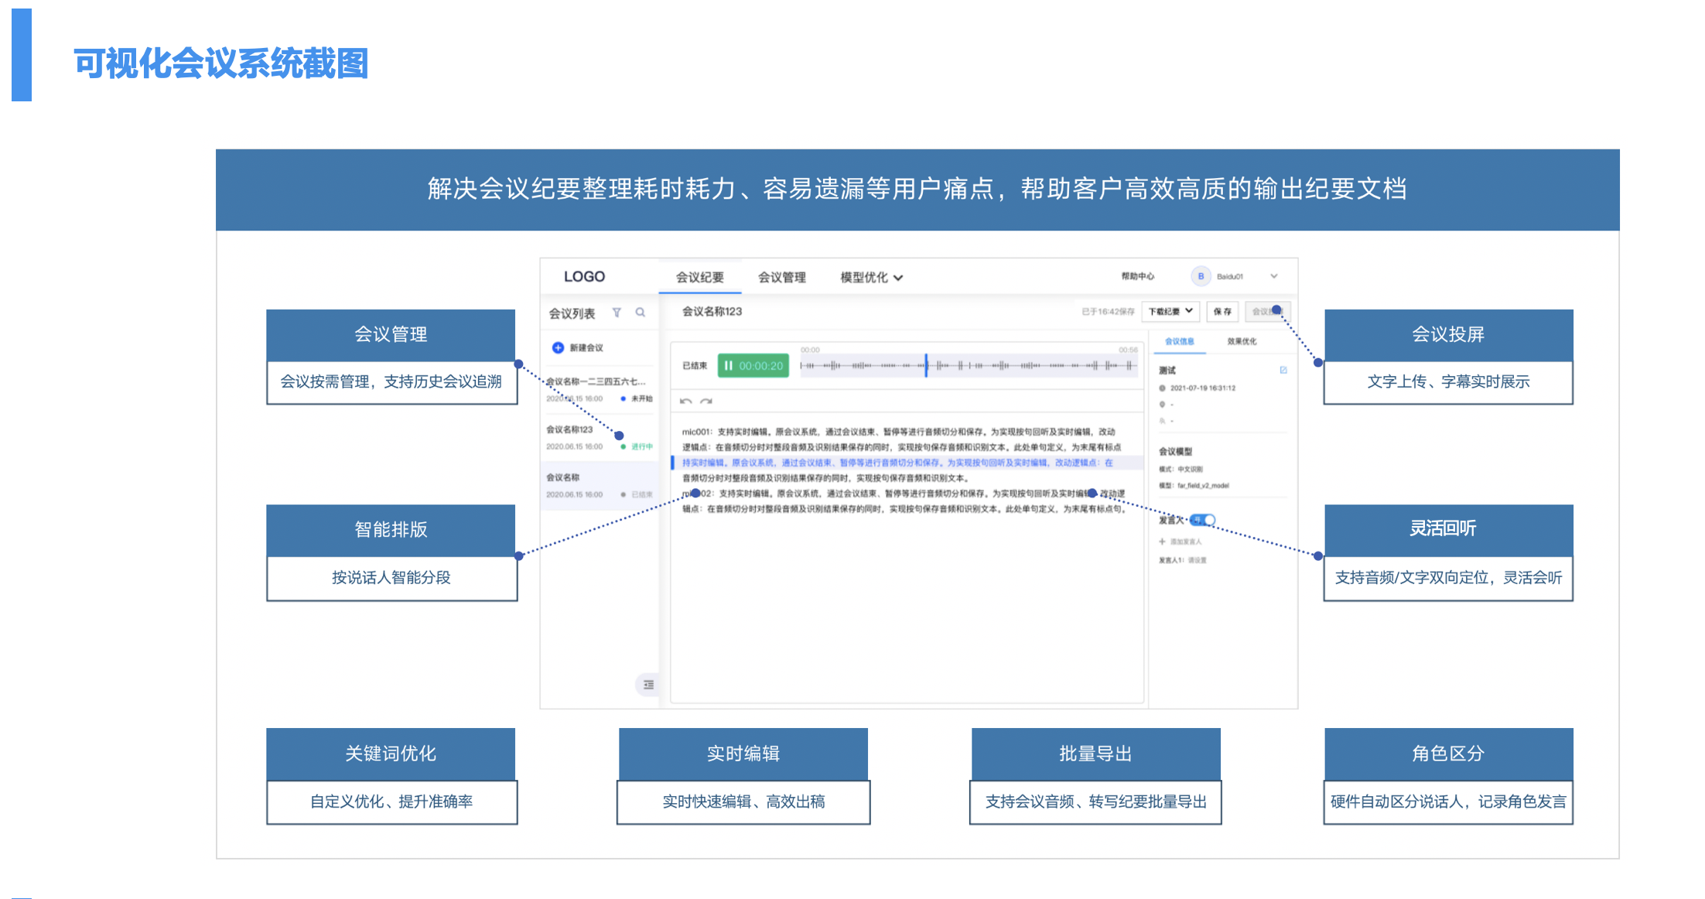This screenshot has height=899, width=1705.
Task: Click the Baidu01 user avatar
Action: click(1201, 276)
